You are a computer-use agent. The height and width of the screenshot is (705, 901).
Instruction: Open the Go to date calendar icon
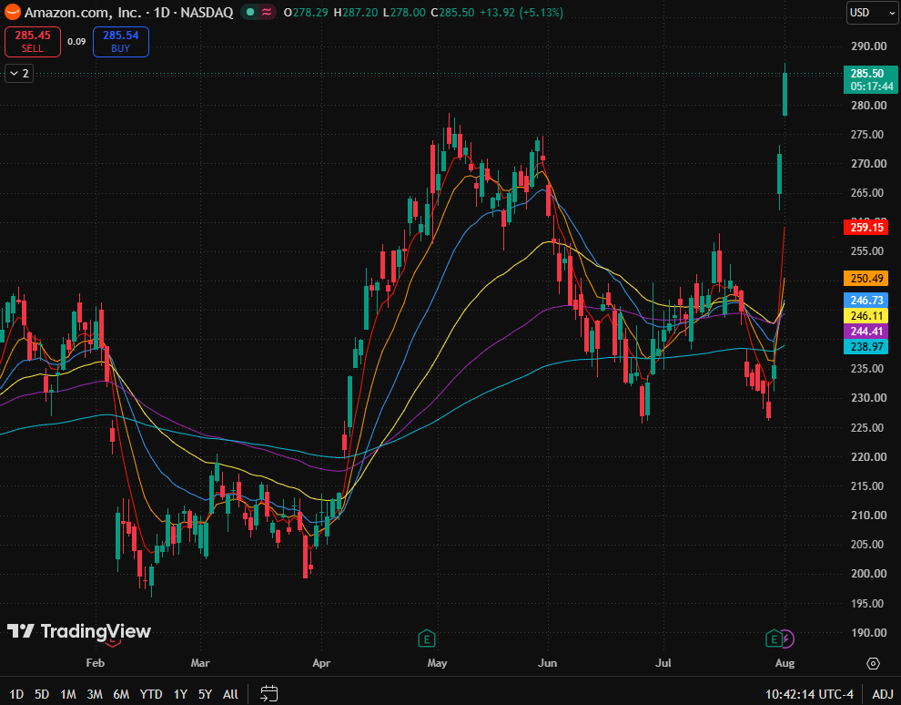tap(268, 693)
